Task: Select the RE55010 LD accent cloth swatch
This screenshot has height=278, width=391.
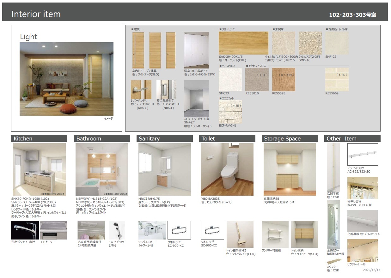Action: point(257,80)
